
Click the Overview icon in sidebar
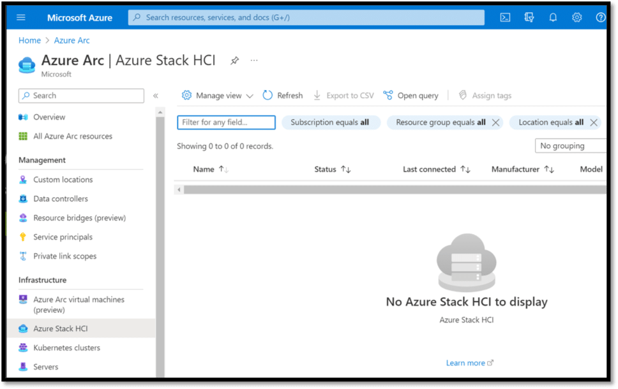[23, 117]
